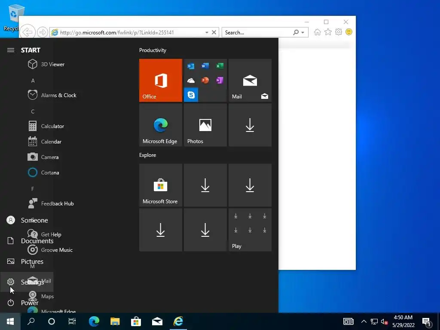Click the PowerPoint icon in the Office group tile

click(205, 80)
